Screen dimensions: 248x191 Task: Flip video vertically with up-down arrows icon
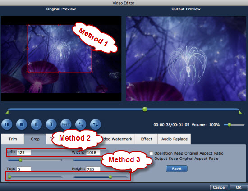(96, 124)
